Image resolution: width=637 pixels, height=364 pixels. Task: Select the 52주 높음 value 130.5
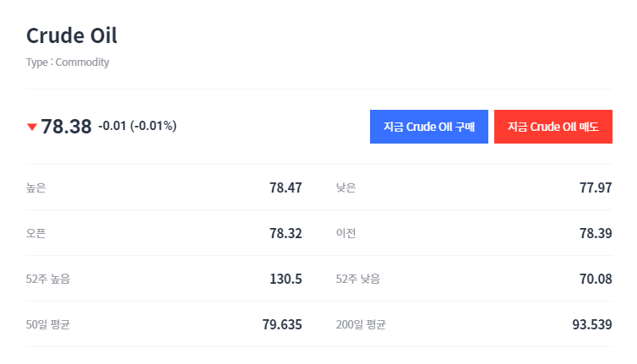point(286,279)
